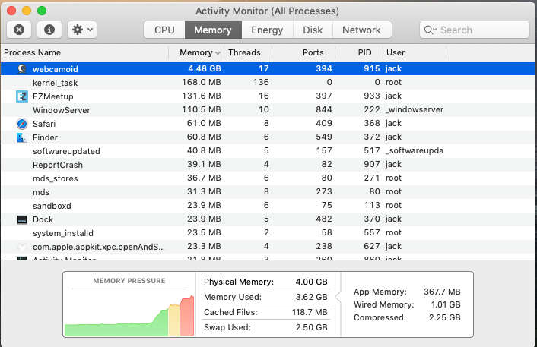
Task: Click the webcamoid app icon
Action: tap(22, 68)
